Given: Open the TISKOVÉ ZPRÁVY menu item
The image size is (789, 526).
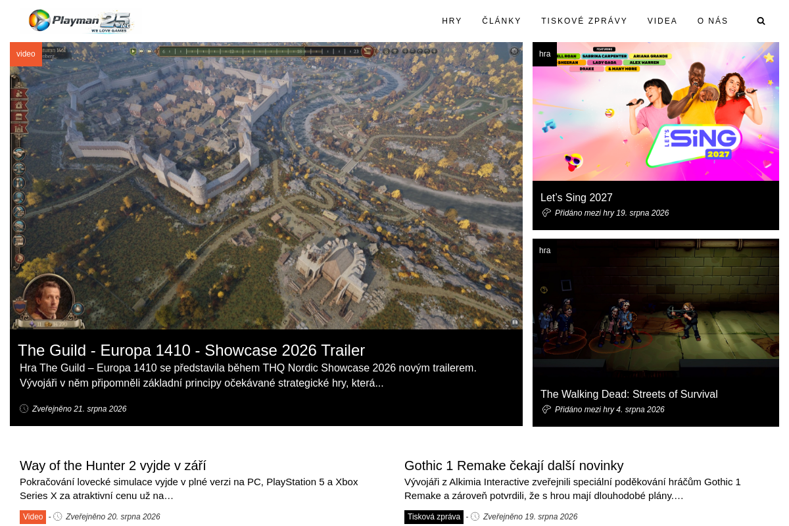Looking at the screenshot, I should (x=585, y=21).
